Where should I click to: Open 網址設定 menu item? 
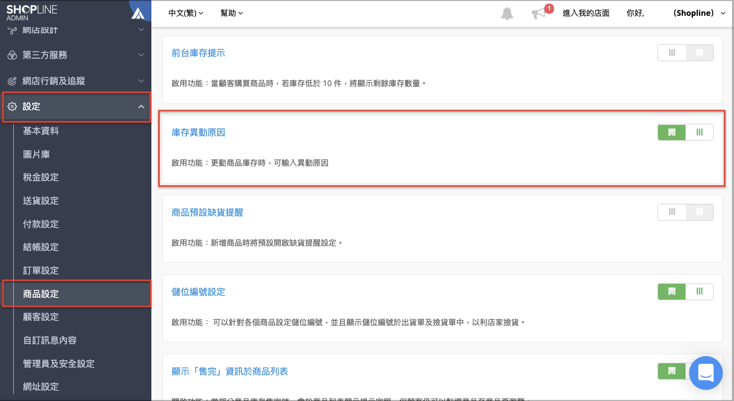41,387
